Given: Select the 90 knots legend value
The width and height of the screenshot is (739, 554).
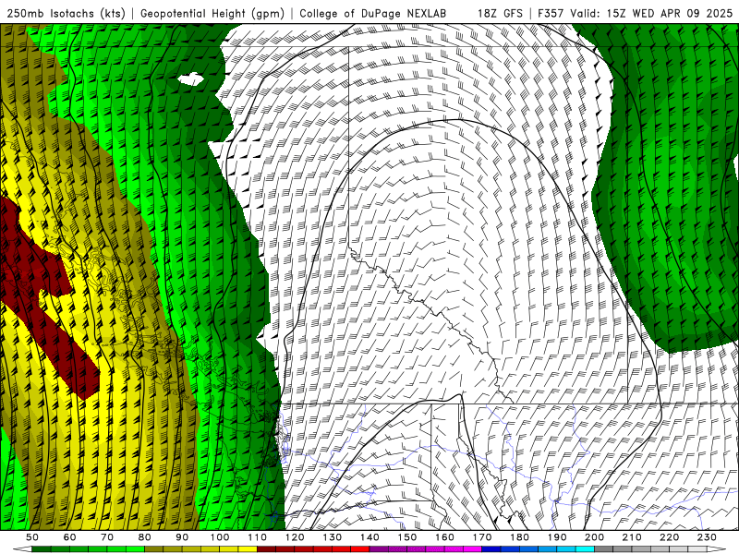Looking at the screenshot, I should 182,537.
